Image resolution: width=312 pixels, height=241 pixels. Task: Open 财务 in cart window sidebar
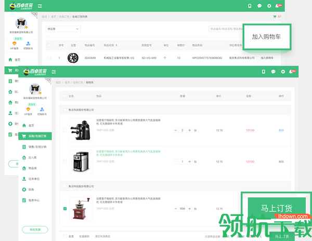point(28,190)
